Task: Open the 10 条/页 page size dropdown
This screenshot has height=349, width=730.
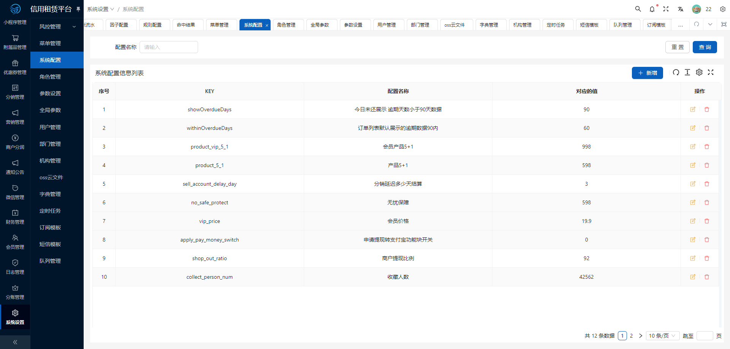Action: click(x=663, y=336)
